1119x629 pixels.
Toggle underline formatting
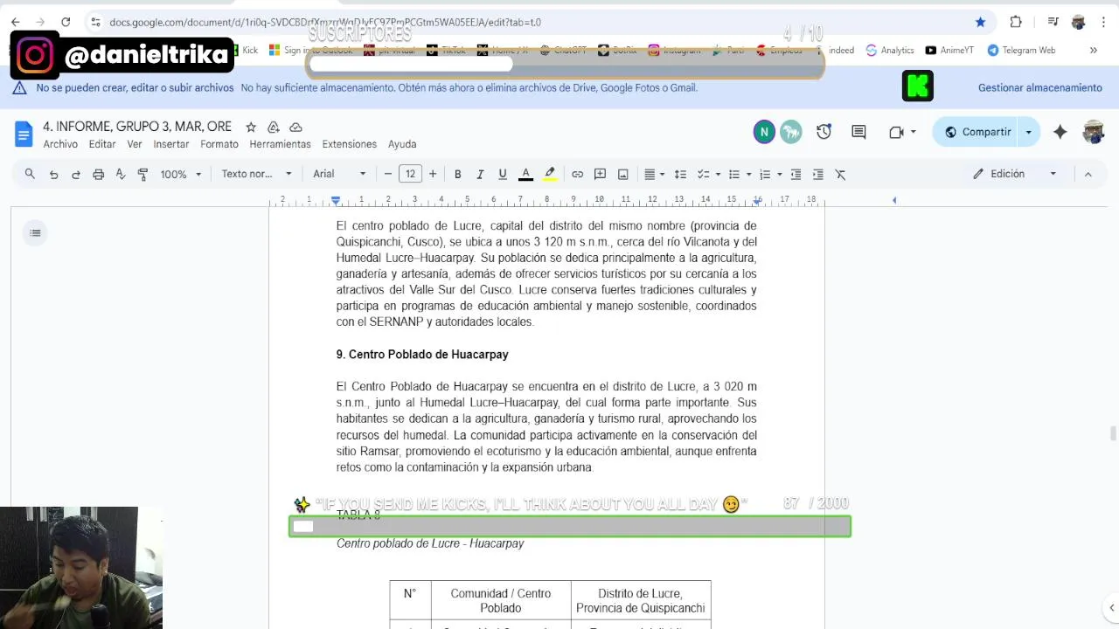(503, 174)
